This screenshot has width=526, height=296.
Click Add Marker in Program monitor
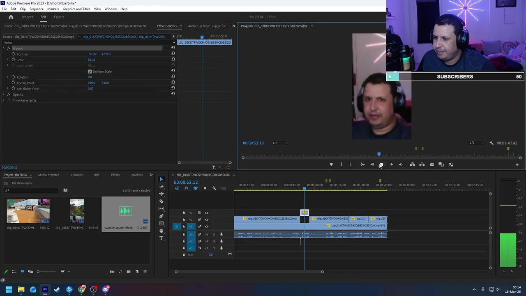[331, 164]
